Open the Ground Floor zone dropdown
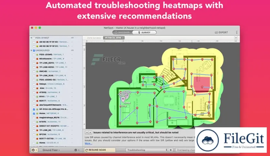The height and width of the screenshot is (156, 270). click(x=51, y=150)
